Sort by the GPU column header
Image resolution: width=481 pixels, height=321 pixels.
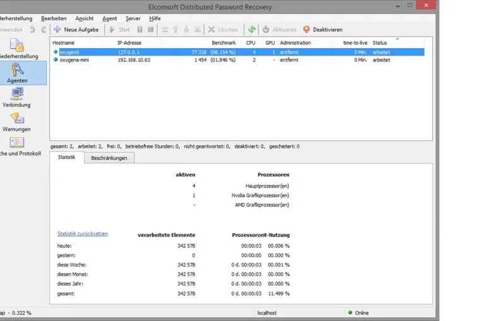[x=270, y=43]
